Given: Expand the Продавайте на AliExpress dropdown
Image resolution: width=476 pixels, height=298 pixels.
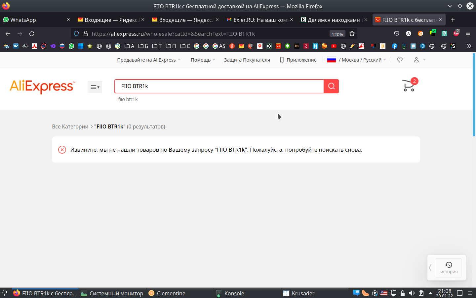Looking at the screenshot, I should (x=149, y=60).
